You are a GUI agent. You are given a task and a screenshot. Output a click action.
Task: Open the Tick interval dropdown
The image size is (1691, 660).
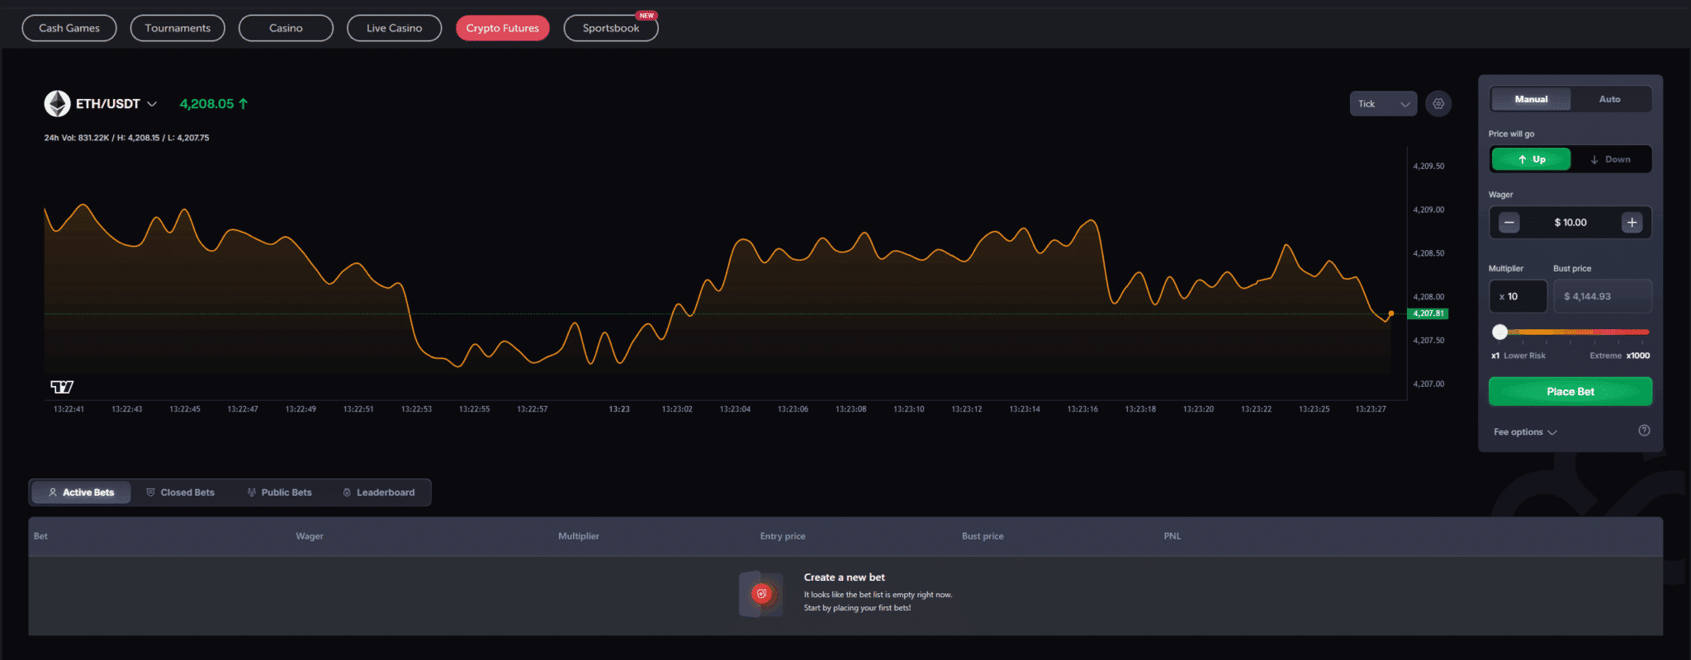click(x=1383, y=104)
